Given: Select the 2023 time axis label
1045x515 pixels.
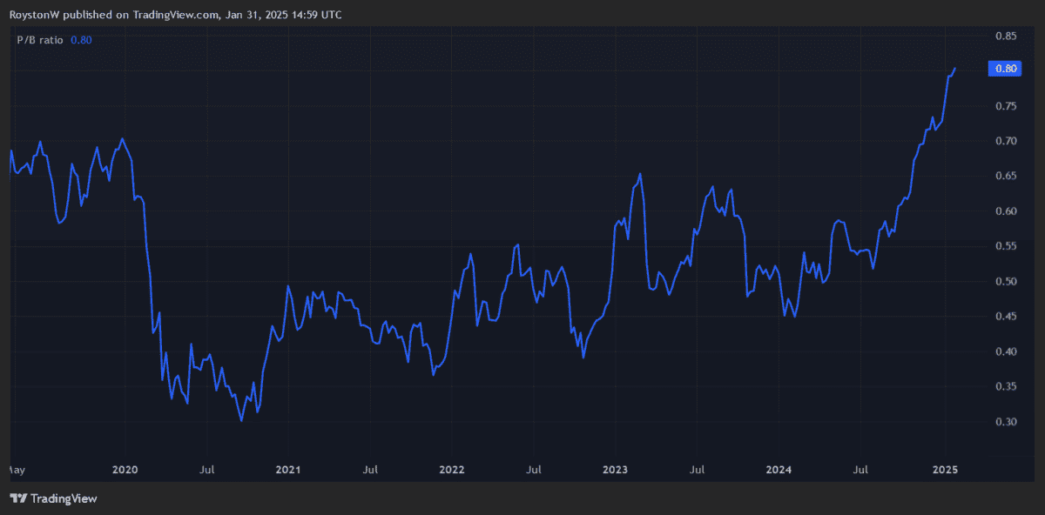Looking at the screenshot, I should click(x=616, y=471).
